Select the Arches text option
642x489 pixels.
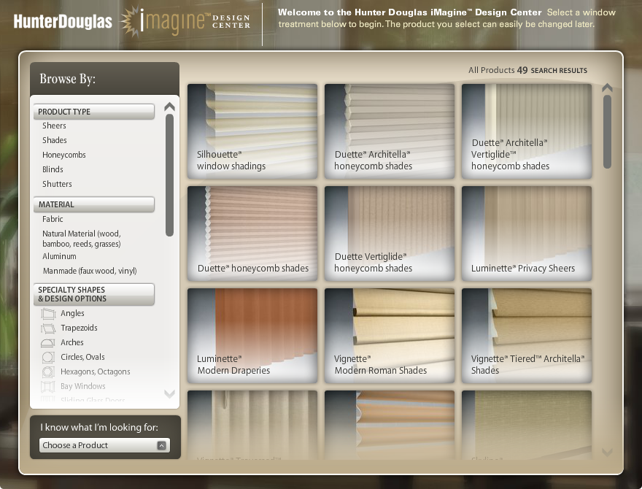(x=72, y=342)
